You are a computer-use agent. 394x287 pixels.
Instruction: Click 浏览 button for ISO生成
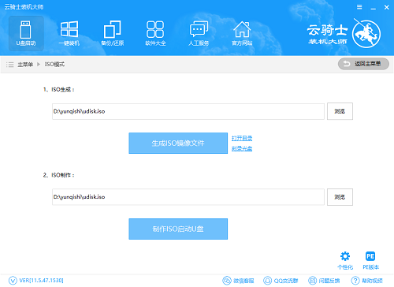coord(340,111)
